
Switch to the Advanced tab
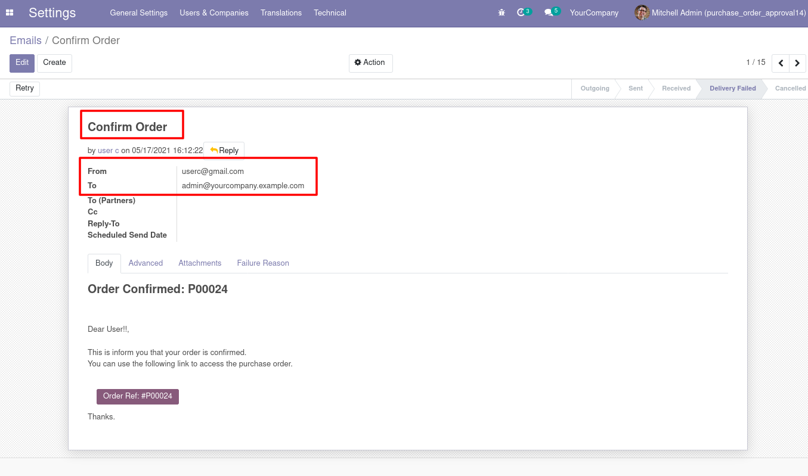click(x=145, y=263)
